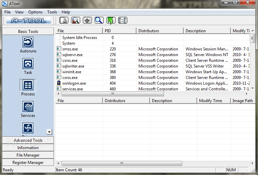Viewport: 258px width, 175px height.
Task: Sort process list by Description column
Action: pos(207,31)
